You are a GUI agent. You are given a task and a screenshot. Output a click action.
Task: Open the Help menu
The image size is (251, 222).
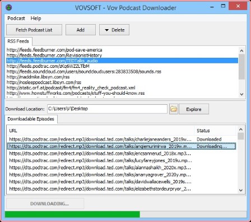[36, 18]
